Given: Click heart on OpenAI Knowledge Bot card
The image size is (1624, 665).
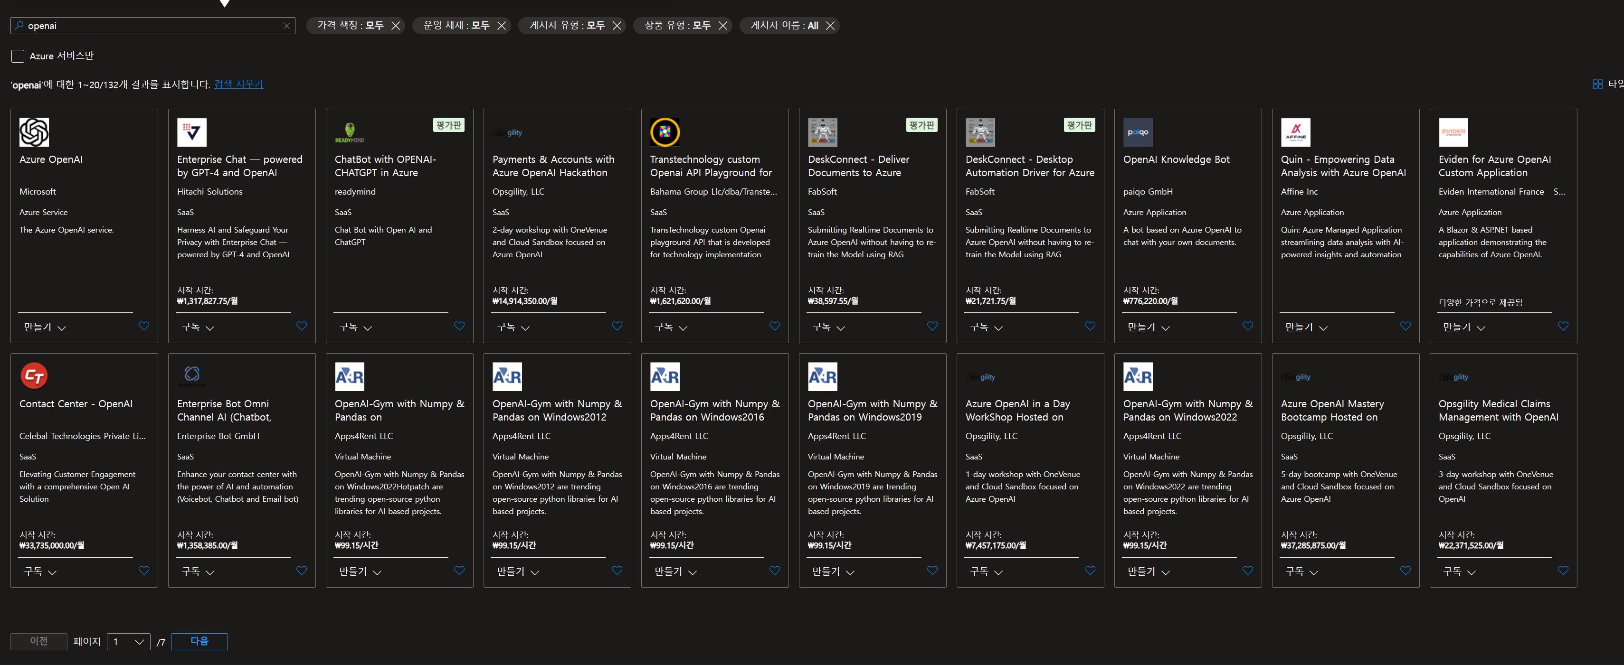Looking at the screenshot, I should (1247, 326).
